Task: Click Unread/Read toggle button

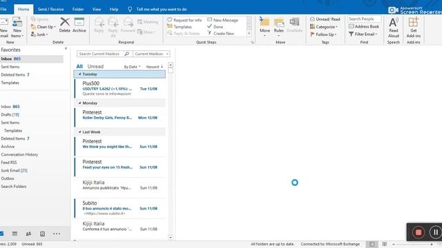Action: coord(325,19)
